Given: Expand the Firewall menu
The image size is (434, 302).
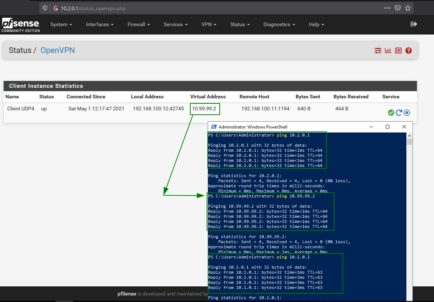Looking at the screenshot, I should (x=139, y=25).
